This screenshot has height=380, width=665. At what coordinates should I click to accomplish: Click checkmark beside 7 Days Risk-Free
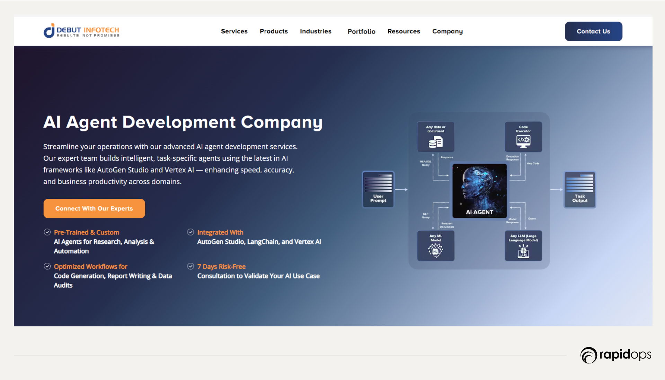click(x=190, y=266)
